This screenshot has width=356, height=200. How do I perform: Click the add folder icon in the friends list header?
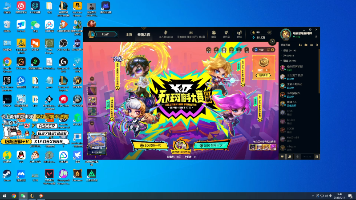pyautogui.click(x=306, y=45)
